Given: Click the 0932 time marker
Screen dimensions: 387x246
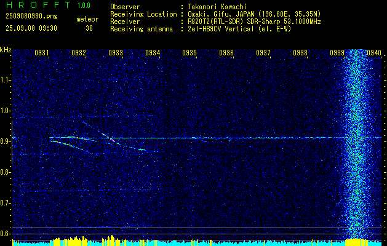Looking at the screenshot, I should coord(79,52).
